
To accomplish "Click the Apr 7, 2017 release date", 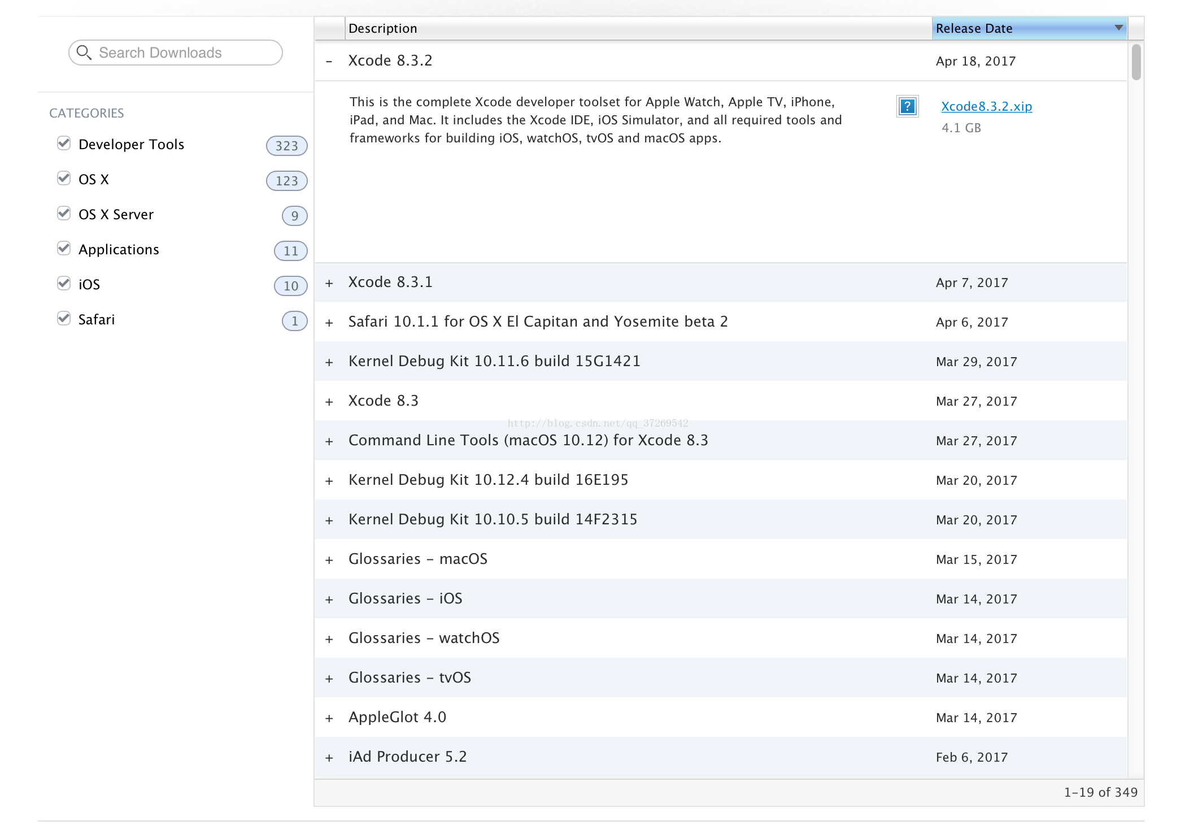I will click(x=972, y=283).
